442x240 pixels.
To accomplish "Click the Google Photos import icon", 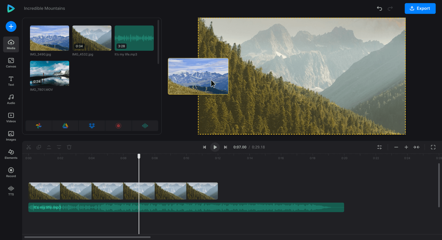I will (39, 126).
